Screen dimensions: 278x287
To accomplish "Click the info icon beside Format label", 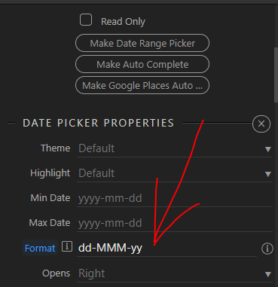I will click(67, 246).
